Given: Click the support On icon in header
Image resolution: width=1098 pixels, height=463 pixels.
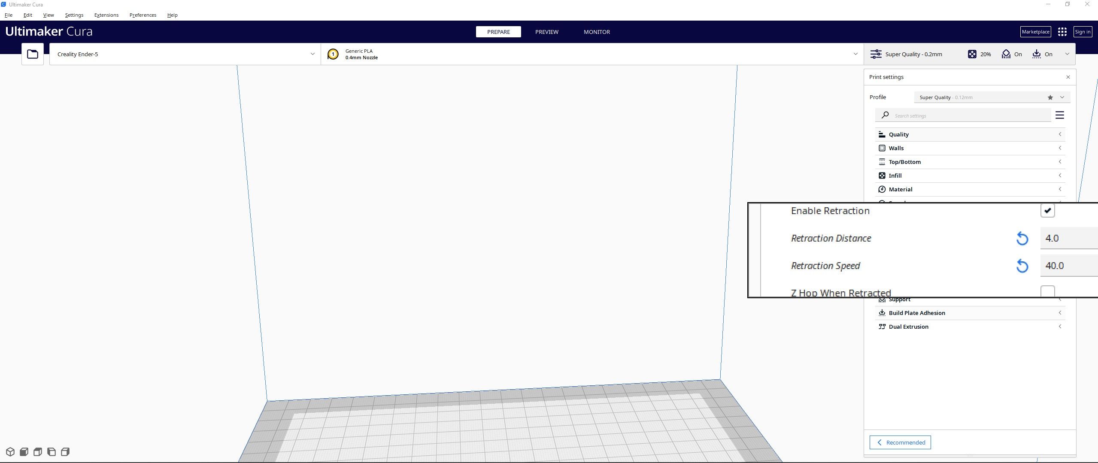Looking at the screenshot, I should pos(1006,54).
